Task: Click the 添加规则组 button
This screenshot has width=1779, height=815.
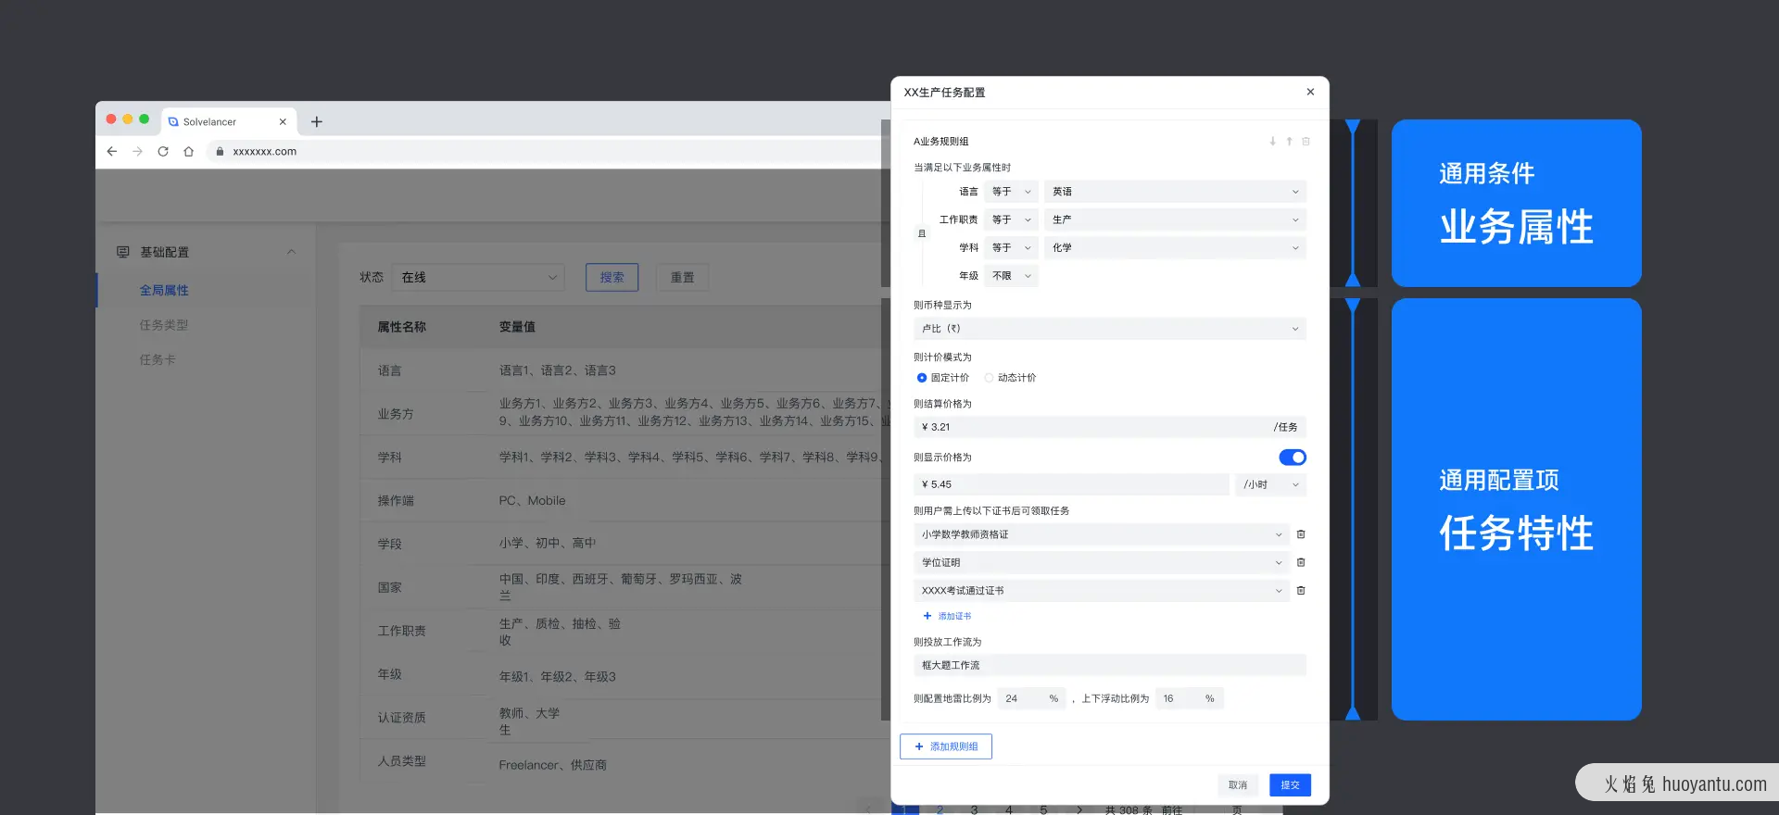Action: click(x=946, y=746)
